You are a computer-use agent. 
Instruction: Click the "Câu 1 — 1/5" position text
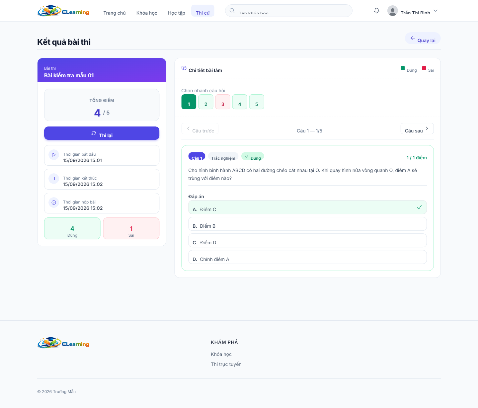309,131
